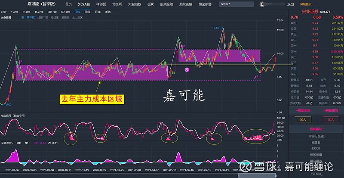
Task: Toggle the 主力三区 indicator
Action: tap(77, 17)
